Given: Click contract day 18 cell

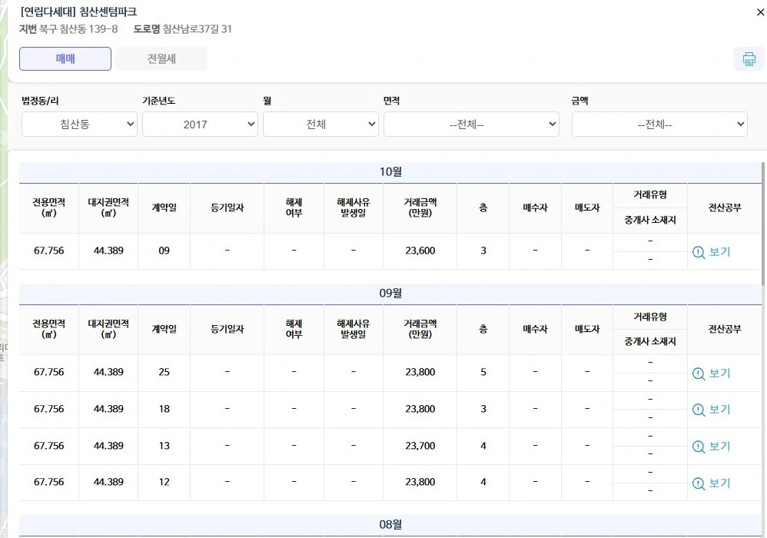Looking at the screenshot, I should [164, 409].
